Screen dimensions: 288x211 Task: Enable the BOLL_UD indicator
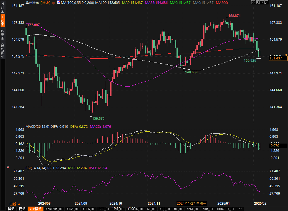(88, 209)
